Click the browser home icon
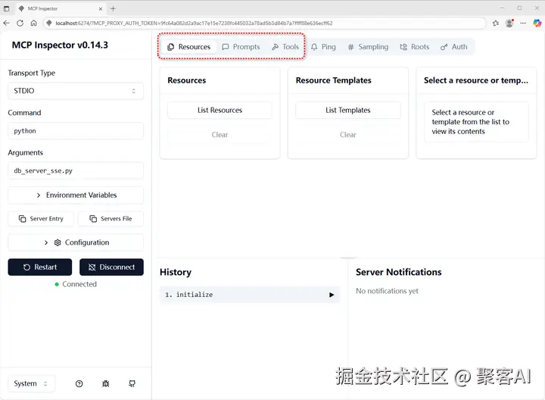 click(34, 23)
